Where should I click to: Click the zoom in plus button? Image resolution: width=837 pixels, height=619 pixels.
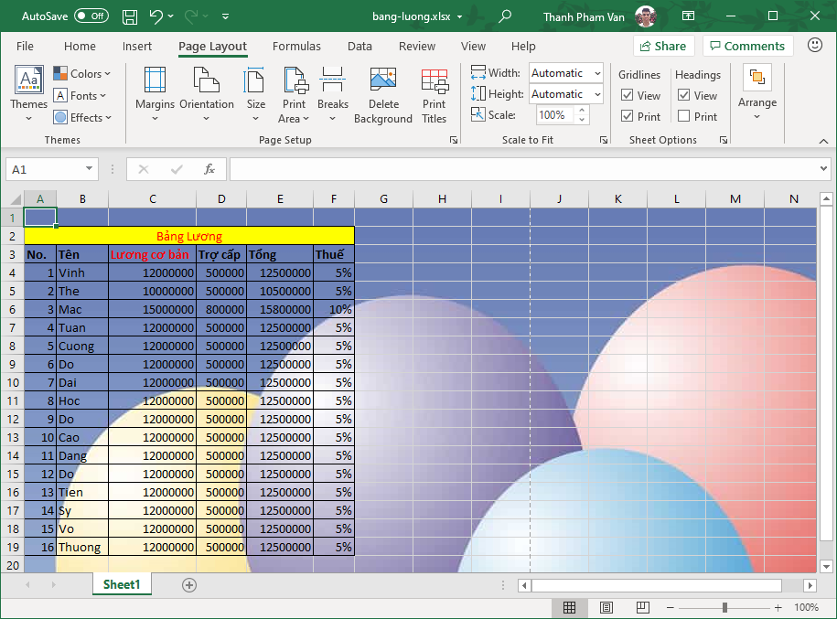tap(778, 607)
